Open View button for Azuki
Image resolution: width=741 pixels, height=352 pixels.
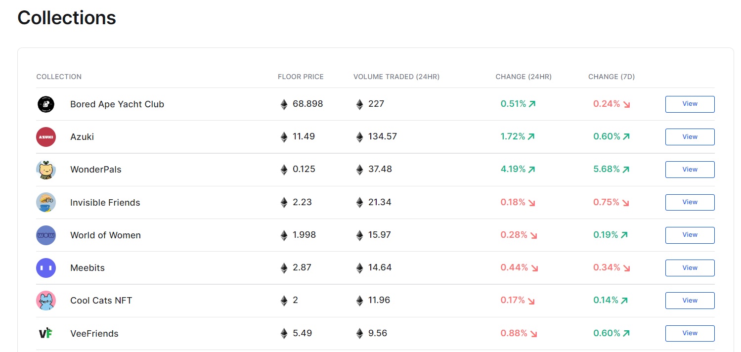690,137
